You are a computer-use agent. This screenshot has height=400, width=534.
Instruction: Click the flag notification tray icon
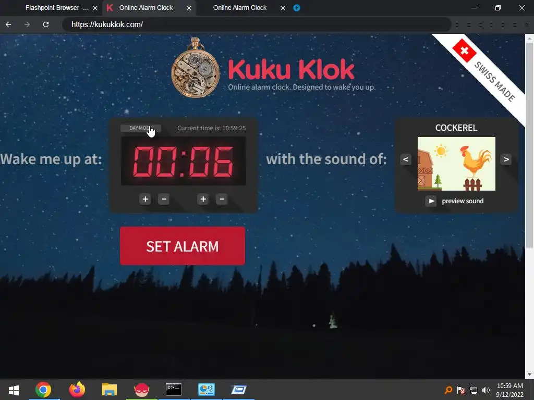461,390
